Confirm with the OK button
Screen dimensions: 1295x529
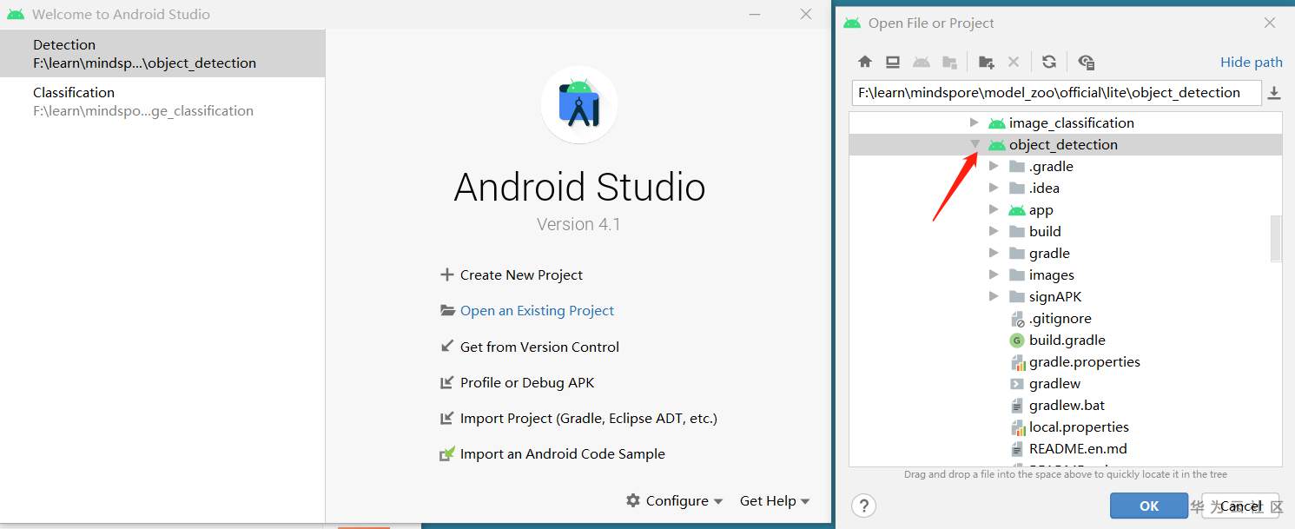(x=1148, y=506)
